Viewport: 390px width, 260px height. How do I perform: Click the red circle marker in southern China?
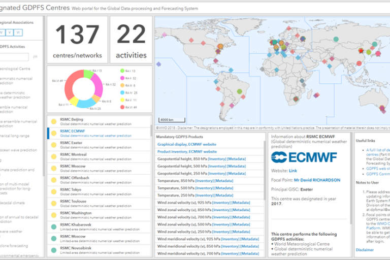(359, 63)
